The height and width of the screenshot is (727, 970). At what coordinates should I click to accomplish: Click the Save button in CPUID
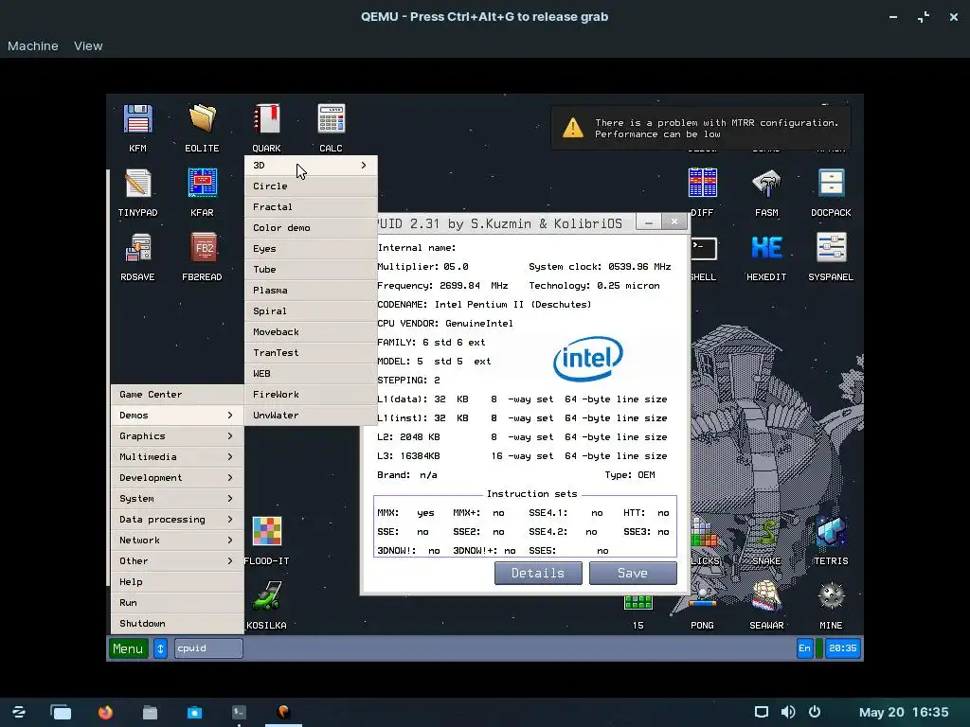[633, 573]
